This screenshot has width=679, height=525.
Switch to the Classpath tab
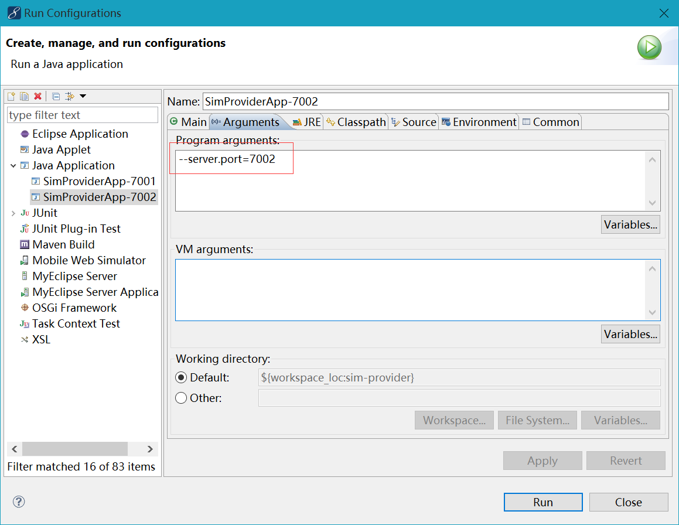pos(356,122)
